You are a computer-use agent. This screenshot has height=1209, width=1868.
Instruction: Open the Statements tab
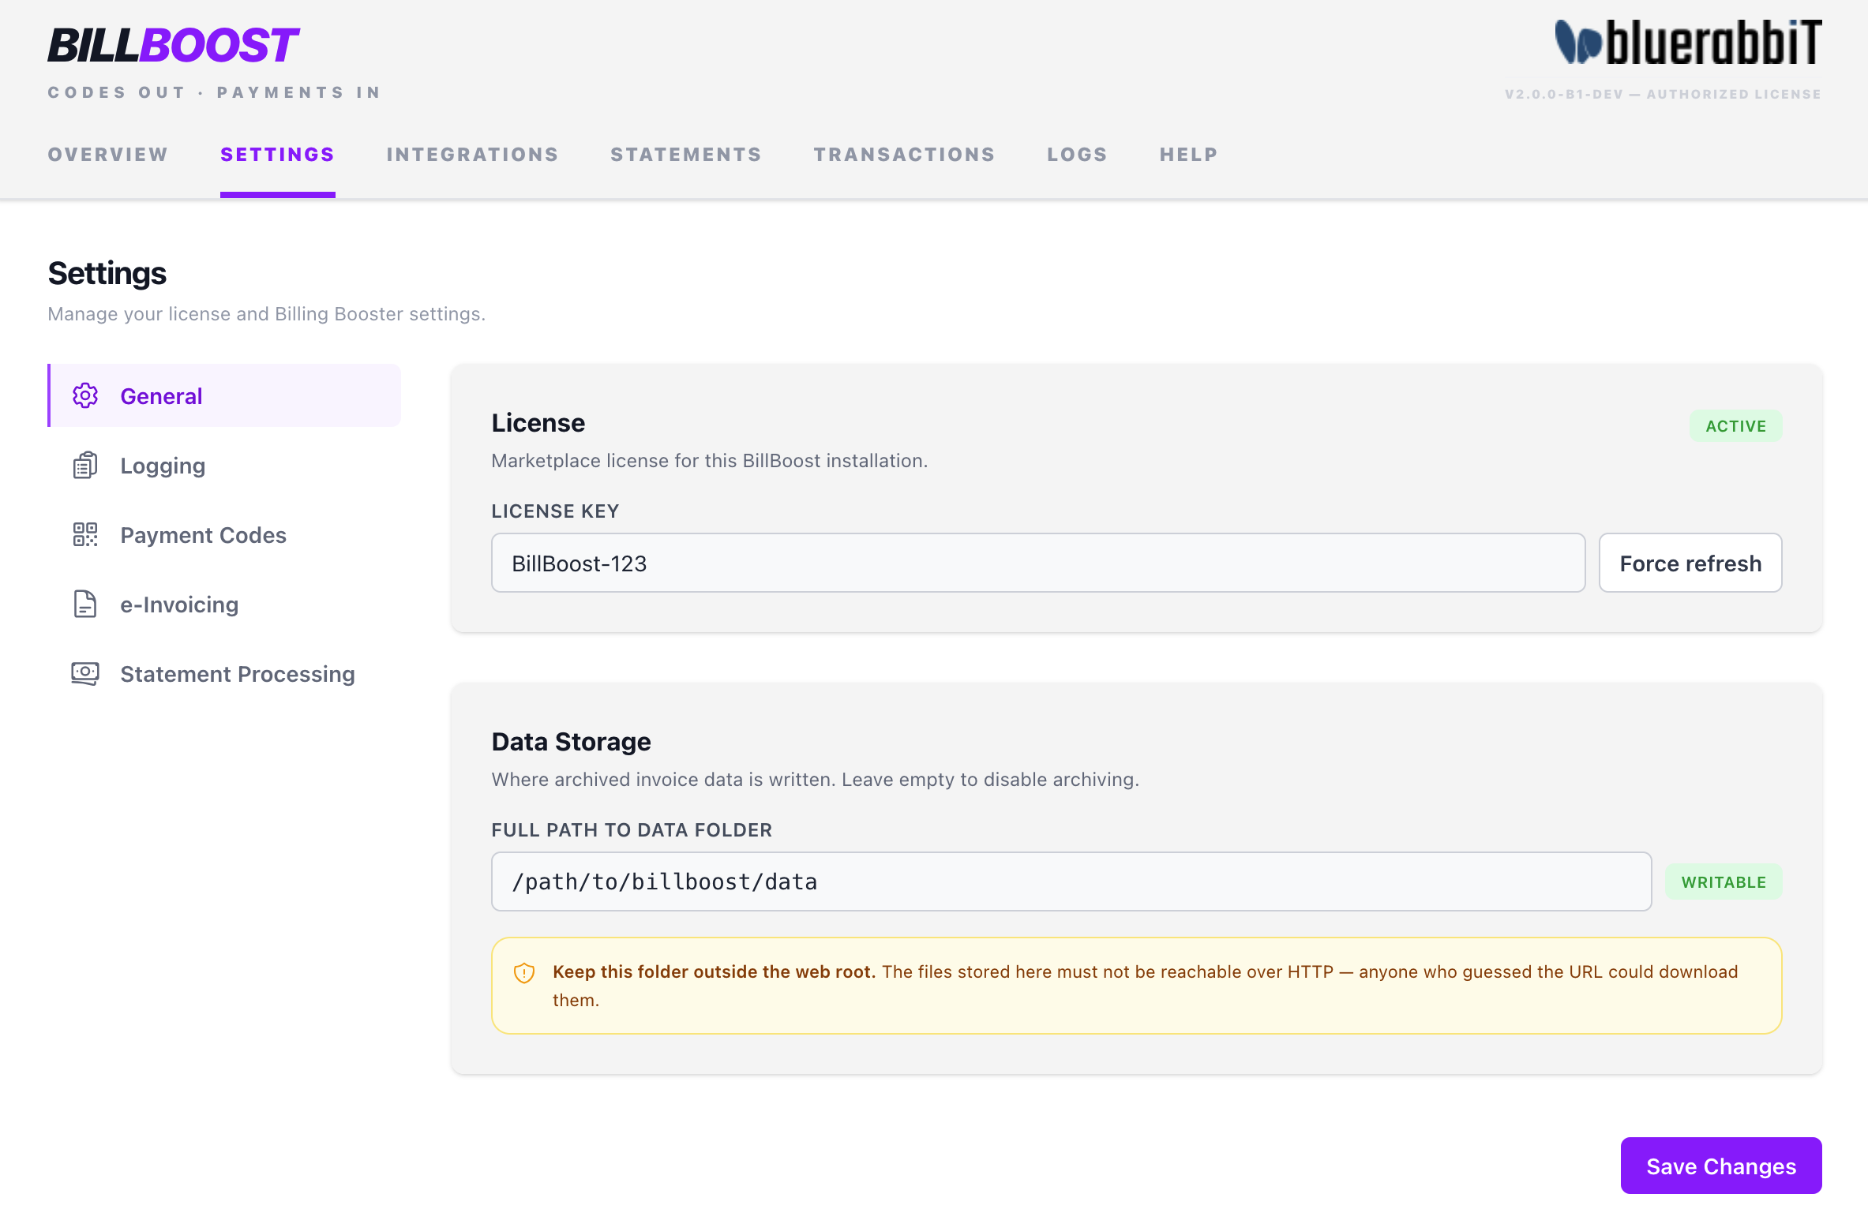click(x=686, y=155)
